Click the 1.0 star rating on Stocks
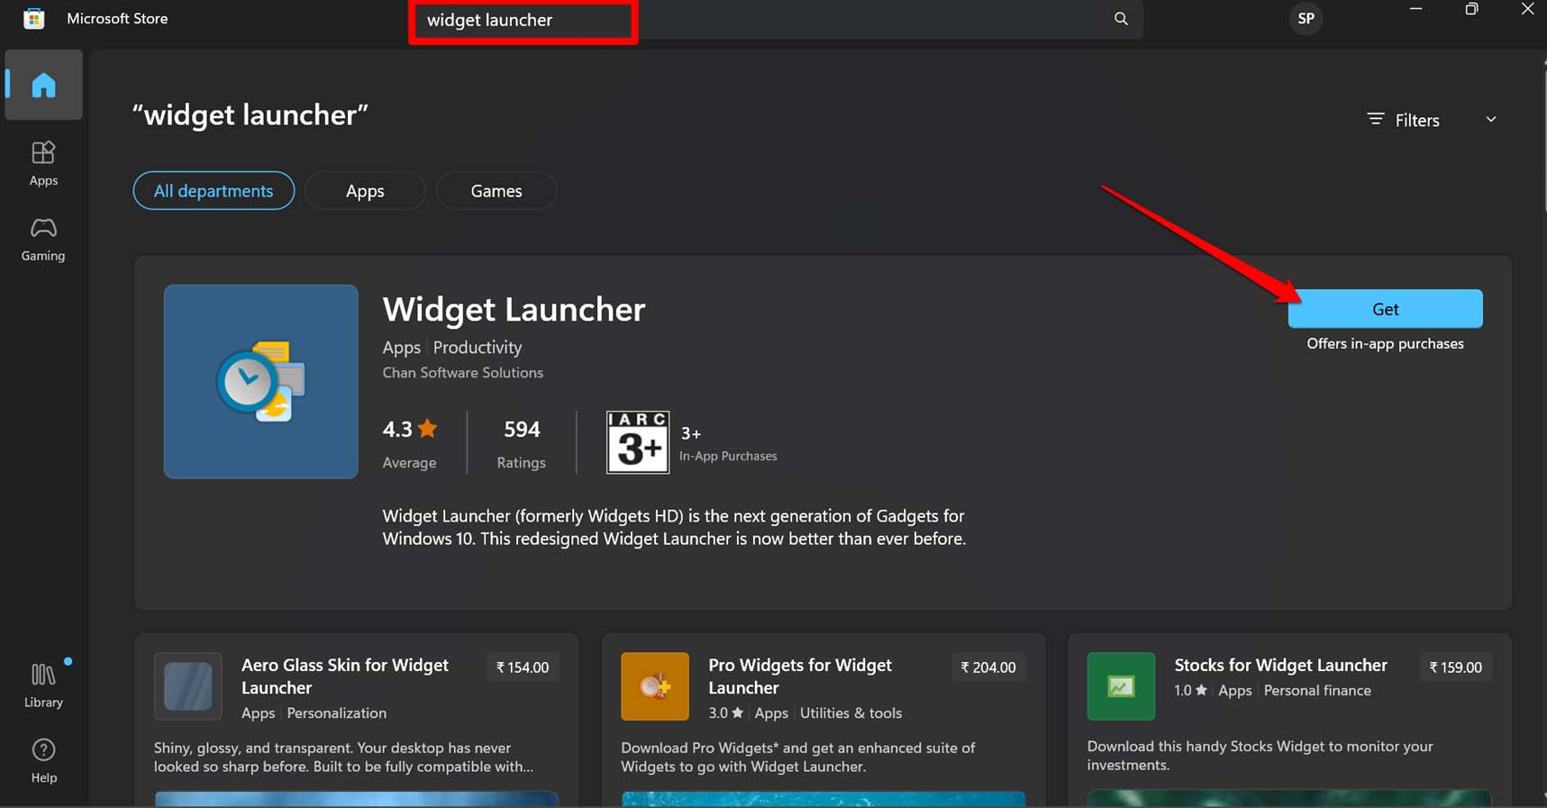The height and width of the screenshot is (808, 1547). point(1190,690)
